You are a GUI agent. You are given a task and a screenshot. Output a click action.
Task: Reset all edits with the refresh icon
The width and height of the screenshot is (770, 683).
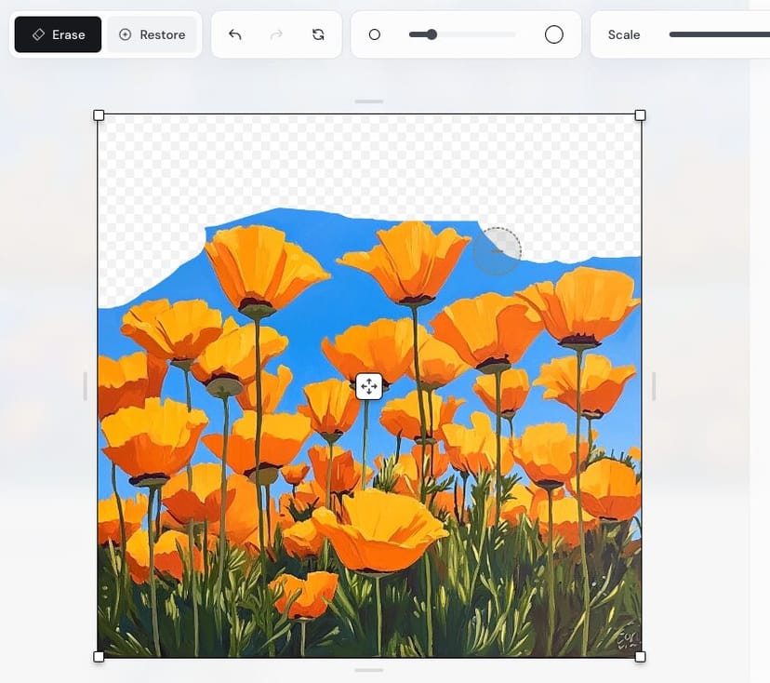[318, 34]
